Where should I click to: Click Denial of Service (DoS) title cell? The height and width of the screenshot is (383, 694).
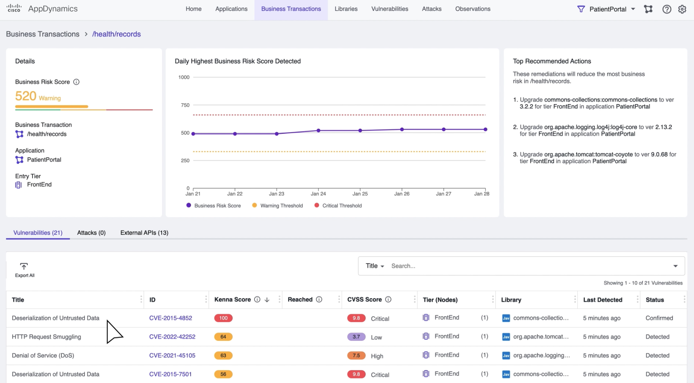coord(43,356)
